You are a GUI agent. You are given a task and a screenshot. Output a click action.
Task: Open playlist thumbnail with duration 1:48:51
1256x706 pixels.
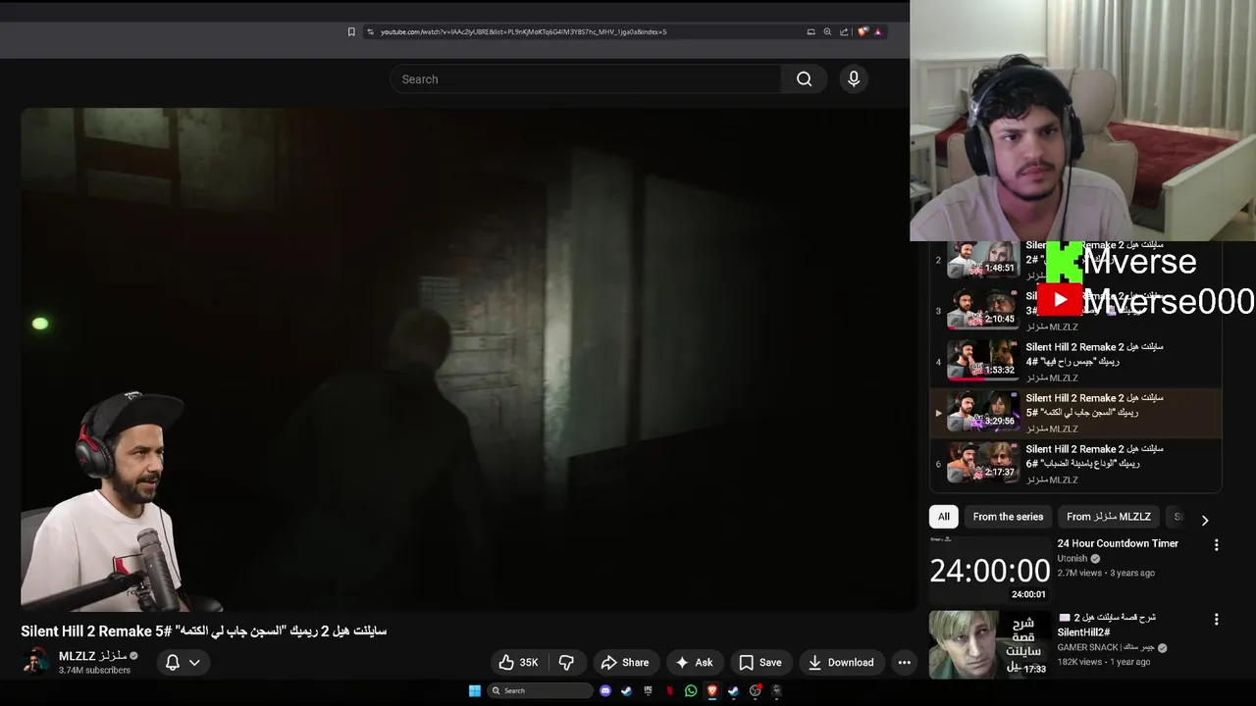tap(982, 260)
